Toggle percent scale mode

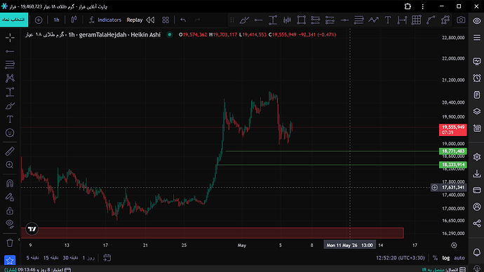(435, 258)
